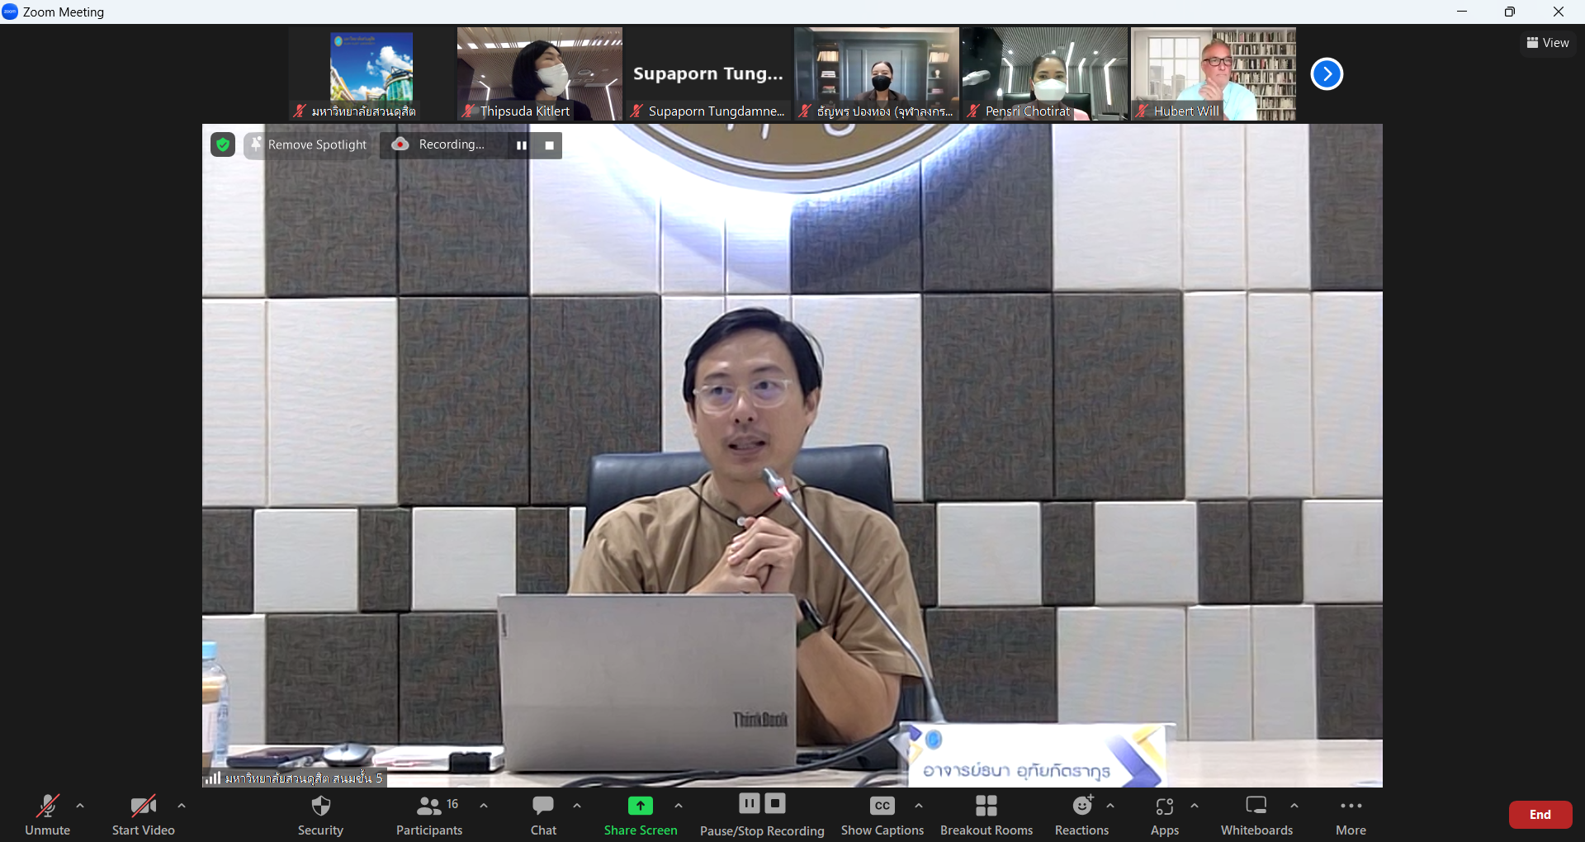
Task: Turn on camera with Start Video
Action: 144,815
